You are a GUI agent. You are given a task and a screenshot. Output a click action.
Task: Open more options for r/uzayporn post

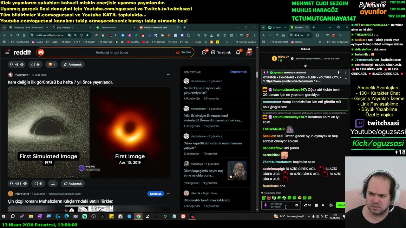[169, 75]
